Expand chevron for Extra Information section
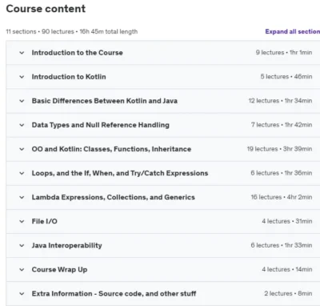Screen dimensions: 320x306 tap(22, 294)
